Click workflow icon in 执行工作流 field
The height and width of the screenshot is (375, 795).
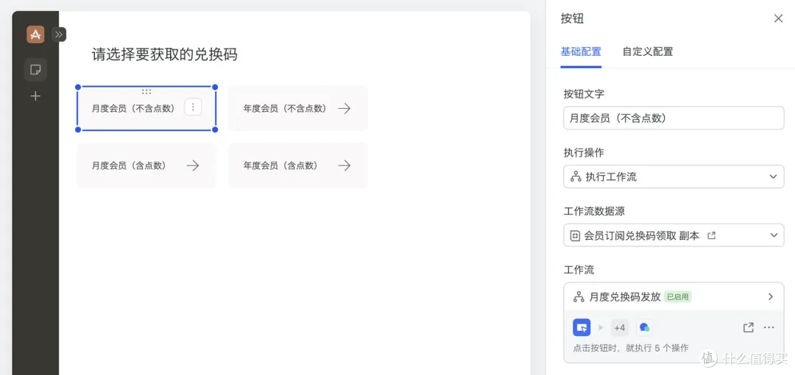[576, 177]
